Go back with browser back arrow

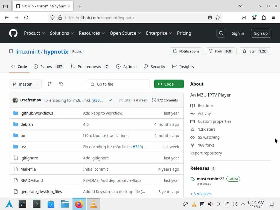pos(7,17)
